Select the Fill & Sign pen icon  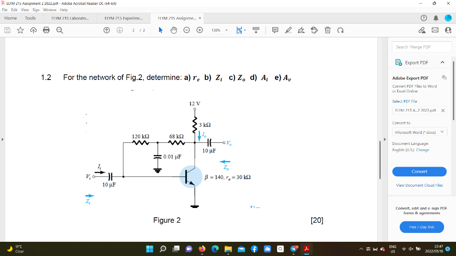pos(301,30)
